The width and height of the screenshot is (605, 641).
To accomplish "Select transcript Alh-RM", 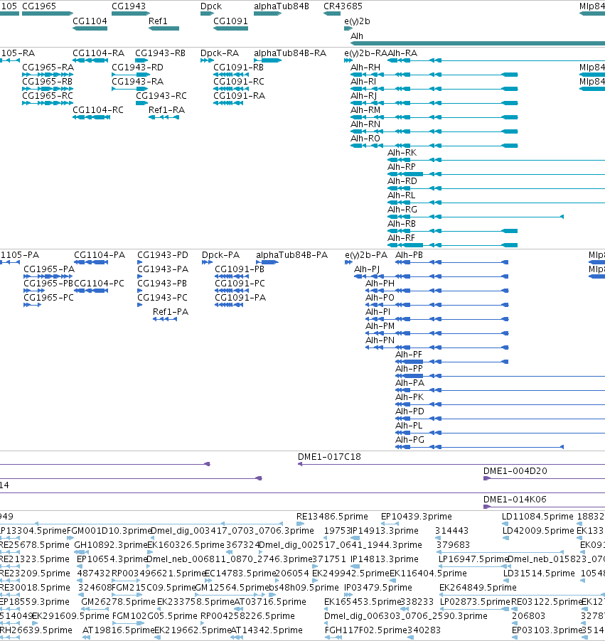I will (x=434, y=117).
